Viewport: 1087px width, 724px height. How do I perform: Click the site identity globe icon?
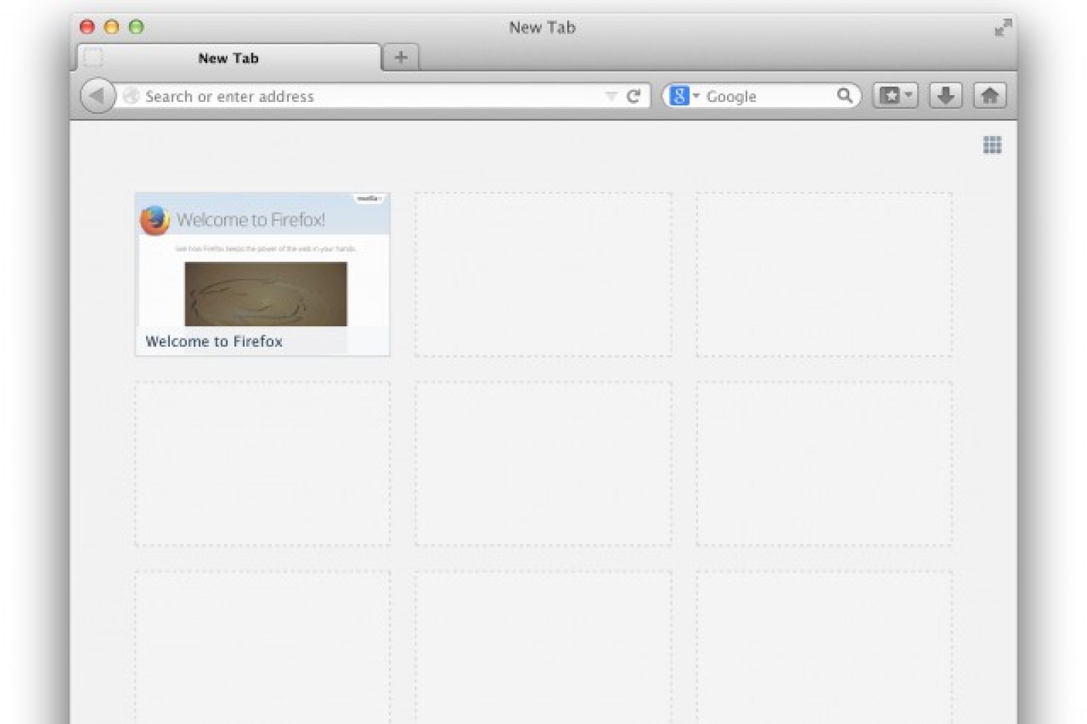(x=131, y=96)
